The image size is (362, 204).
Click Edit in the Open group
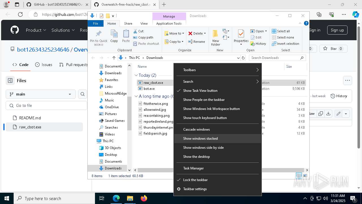[256, 37]
